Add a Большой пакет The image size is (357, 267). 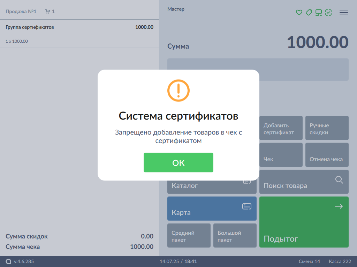click(235, 236)
